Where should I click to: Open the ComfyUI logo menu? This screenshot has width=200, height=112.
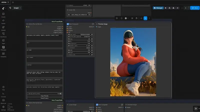click(x=4, y=8)
